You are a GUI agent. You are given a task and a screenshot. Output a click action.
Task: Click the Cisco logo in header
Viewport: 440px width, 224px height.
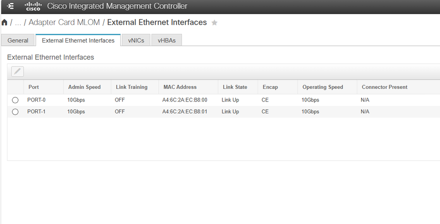(33, 6)
